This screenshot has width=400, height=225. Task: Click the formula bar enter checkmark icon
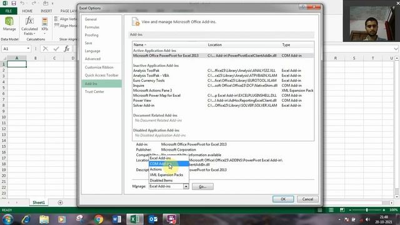(x=56, y=49)
